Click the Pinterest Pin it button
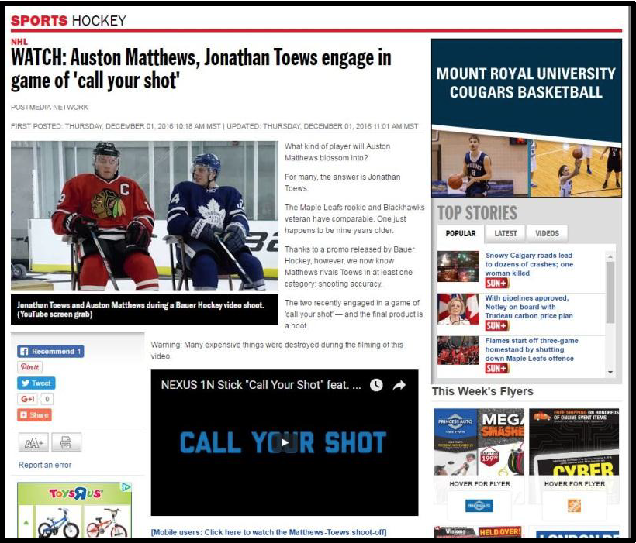The height and width of the screenshot is (543, 636). (29, 367)
